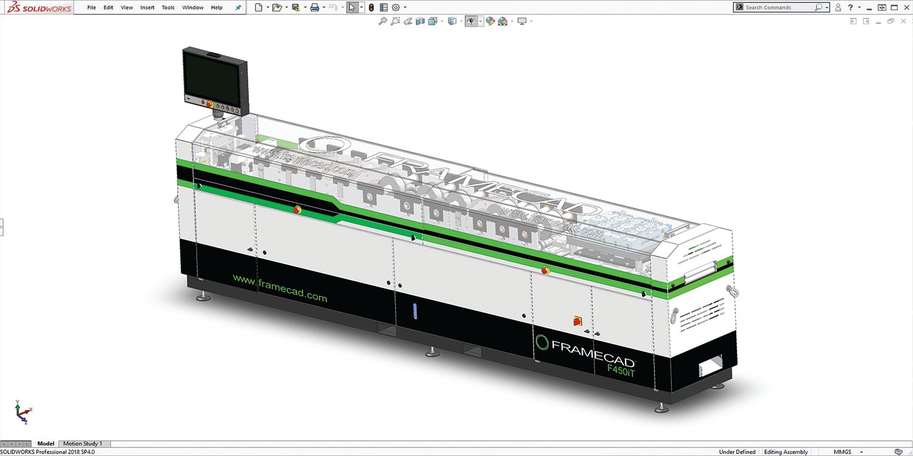Screen dimensions: 913x456
Task: Expand the Save dropdown arrow
Action: point(304,7)
